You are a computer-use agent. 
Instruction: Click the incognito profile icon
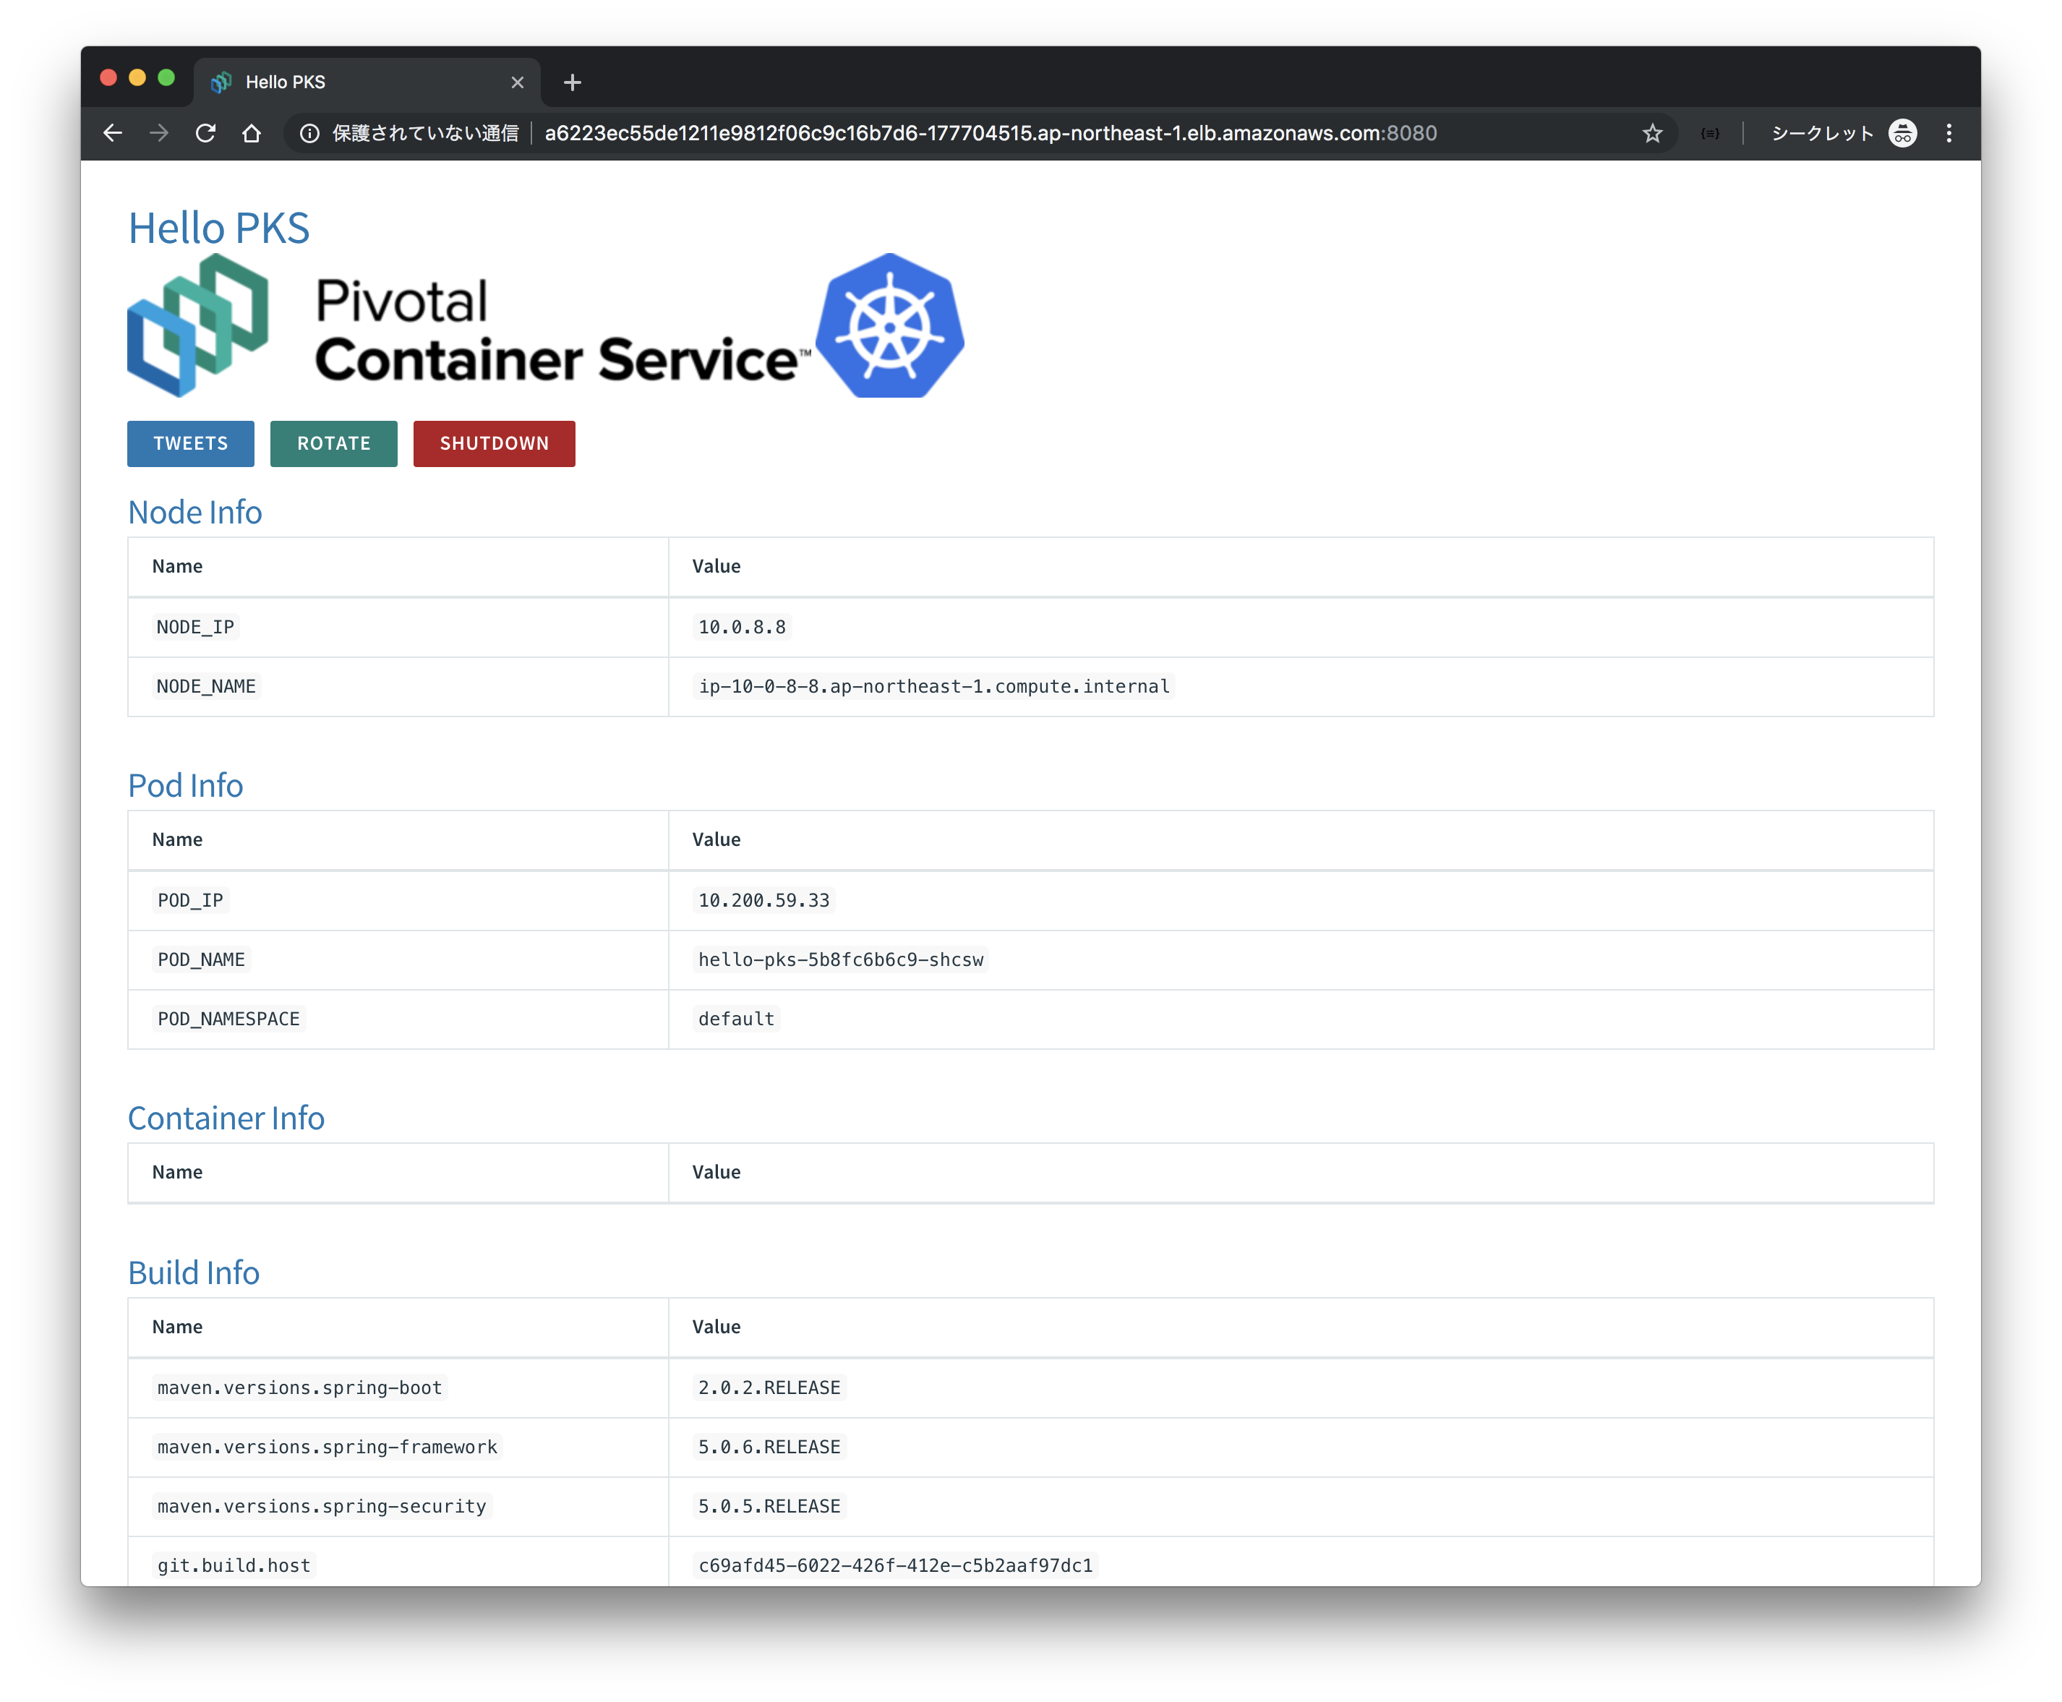pyautogui.click(x=1902, y=133)
